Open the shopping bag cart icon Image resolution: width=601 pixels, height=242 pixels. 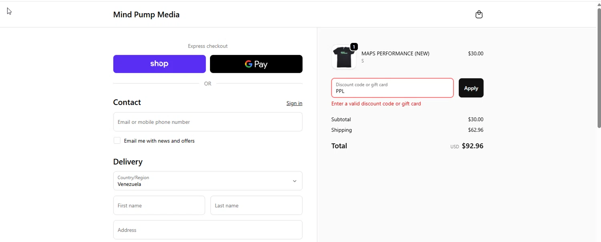(x=479, y=15)
